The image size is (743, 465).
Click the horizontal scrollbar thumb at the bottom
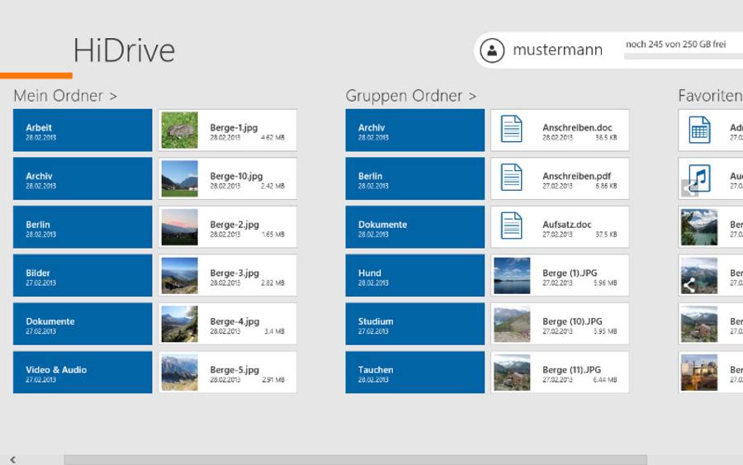355,460
